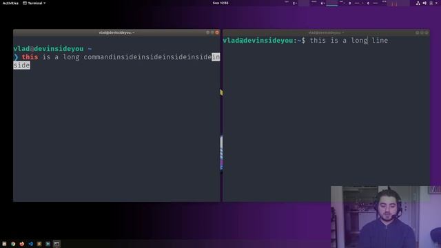Maximize the right terminal window
441x248 pixels.
tap(422, 32)
